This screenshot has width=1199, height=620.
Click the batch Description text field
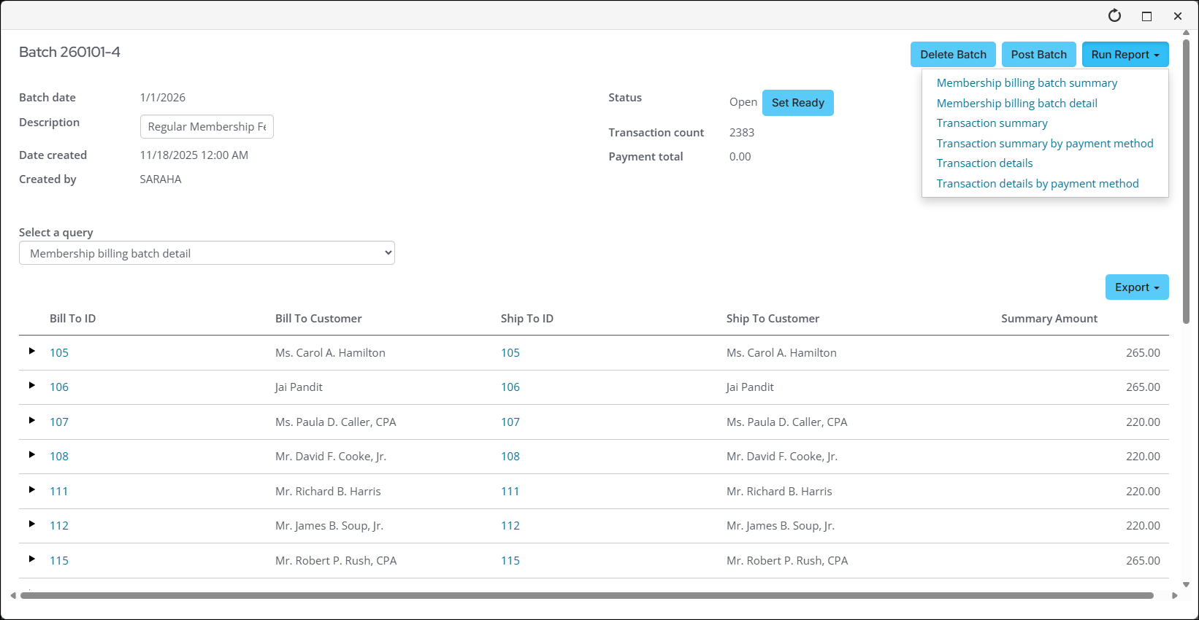(207, 127)
